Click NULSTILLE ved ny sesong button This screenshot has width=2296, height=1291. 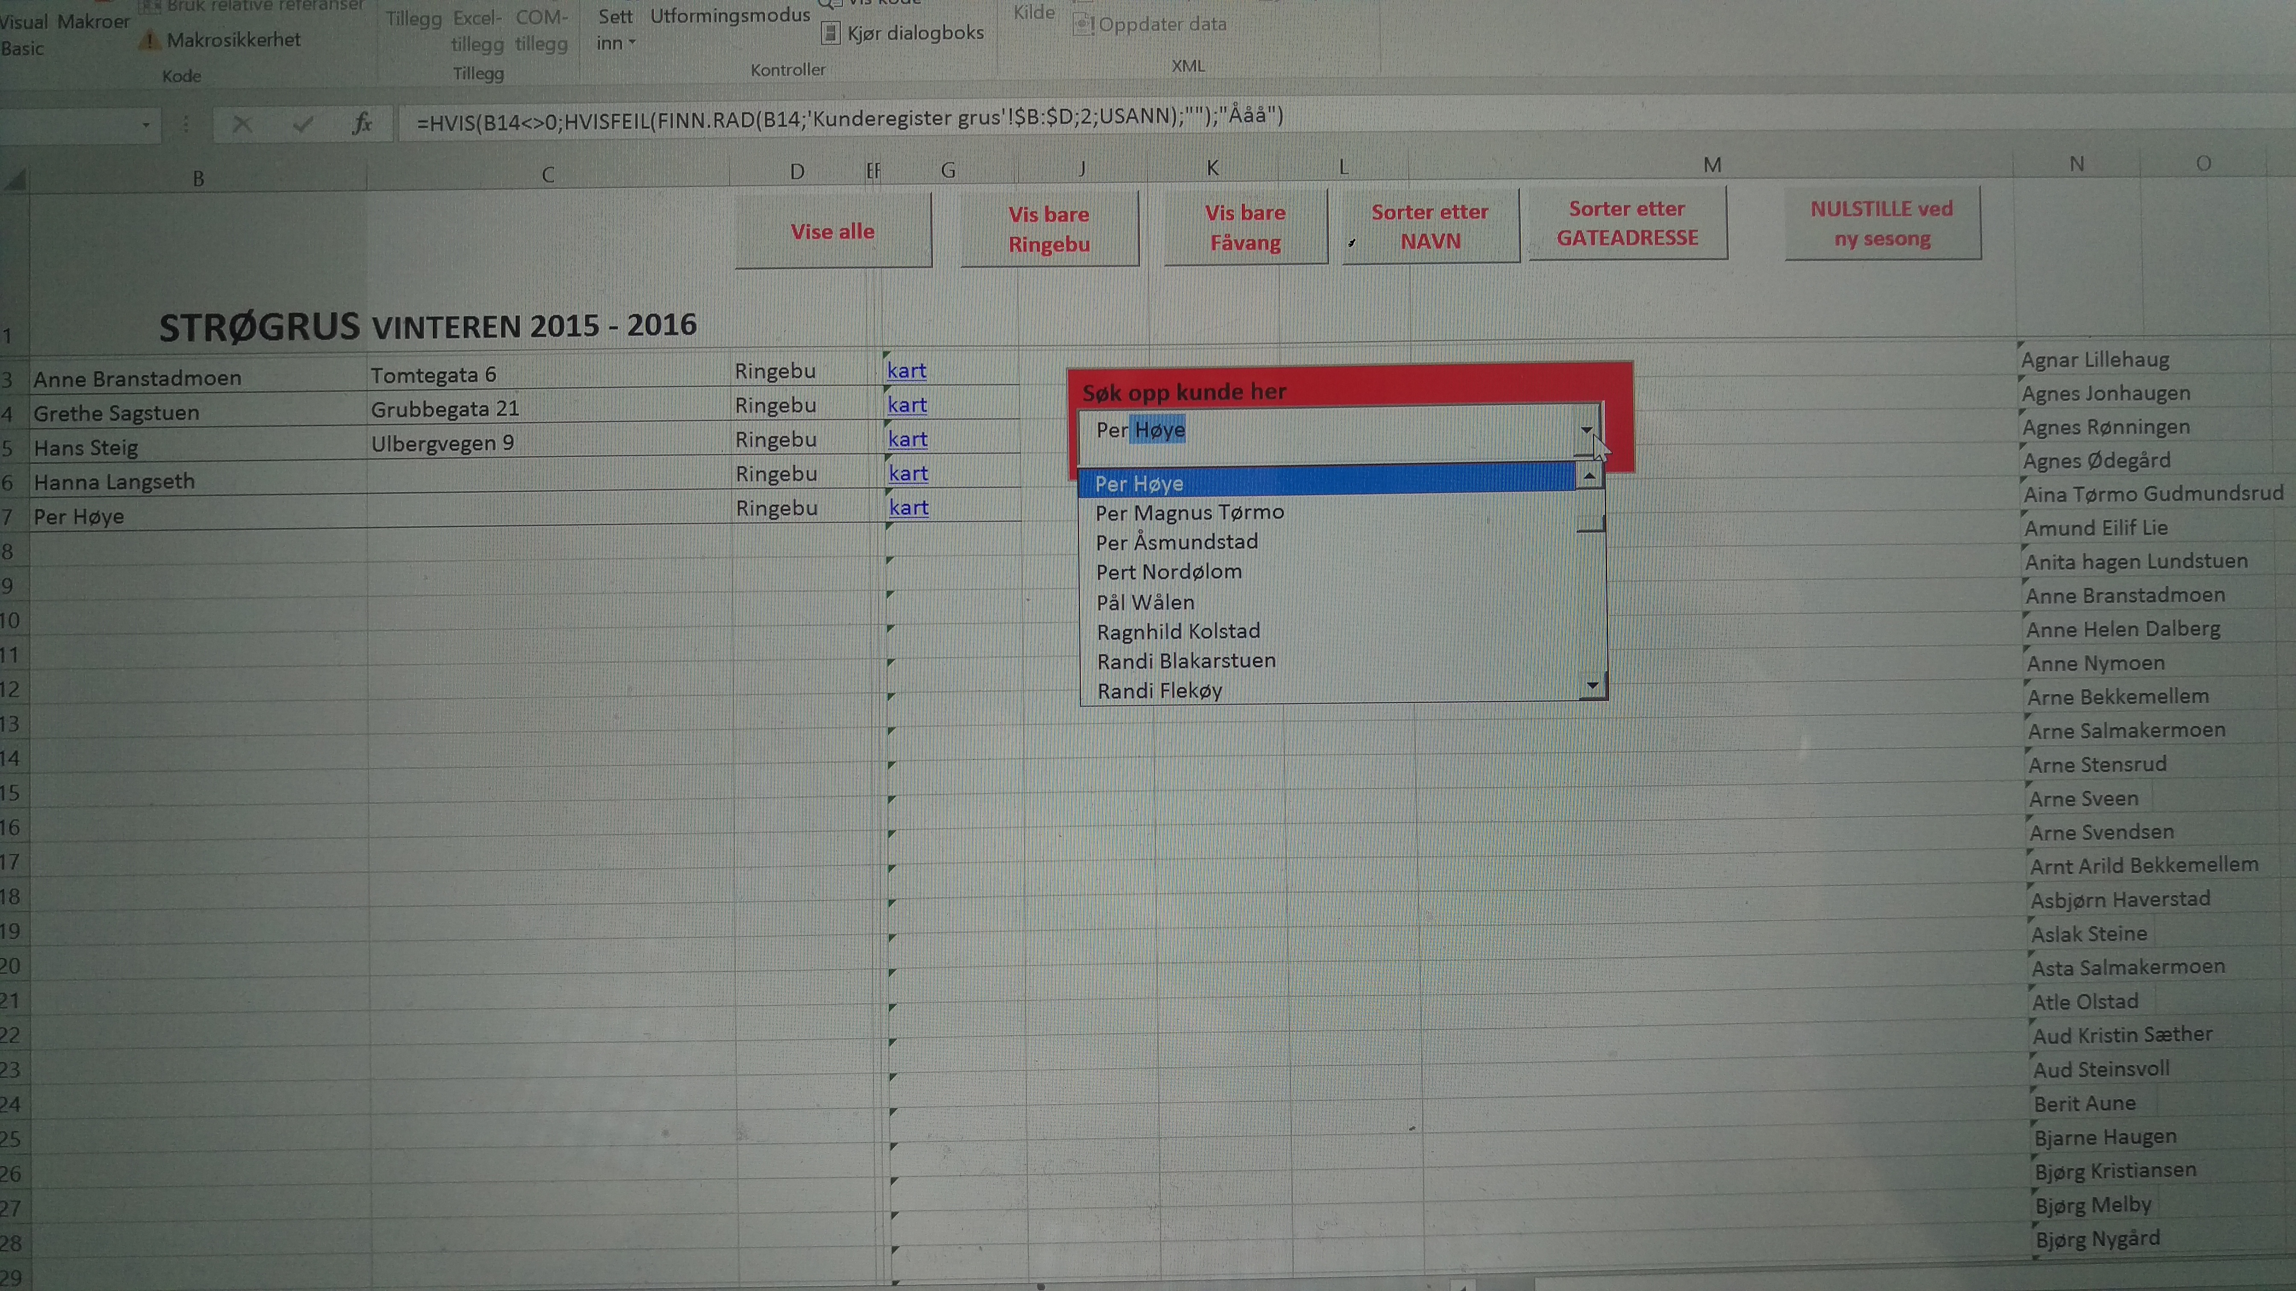click(1883, 223)
